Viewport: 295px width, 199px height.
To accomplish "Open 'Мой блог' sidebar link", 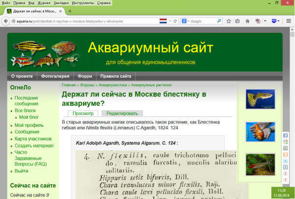I will [29, 117].
